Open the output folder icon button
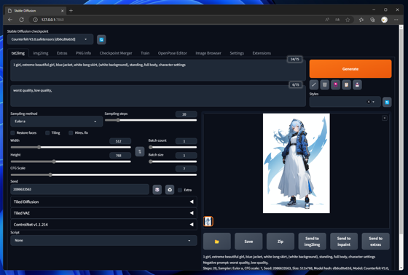The image size is (408, 275). 217,242
